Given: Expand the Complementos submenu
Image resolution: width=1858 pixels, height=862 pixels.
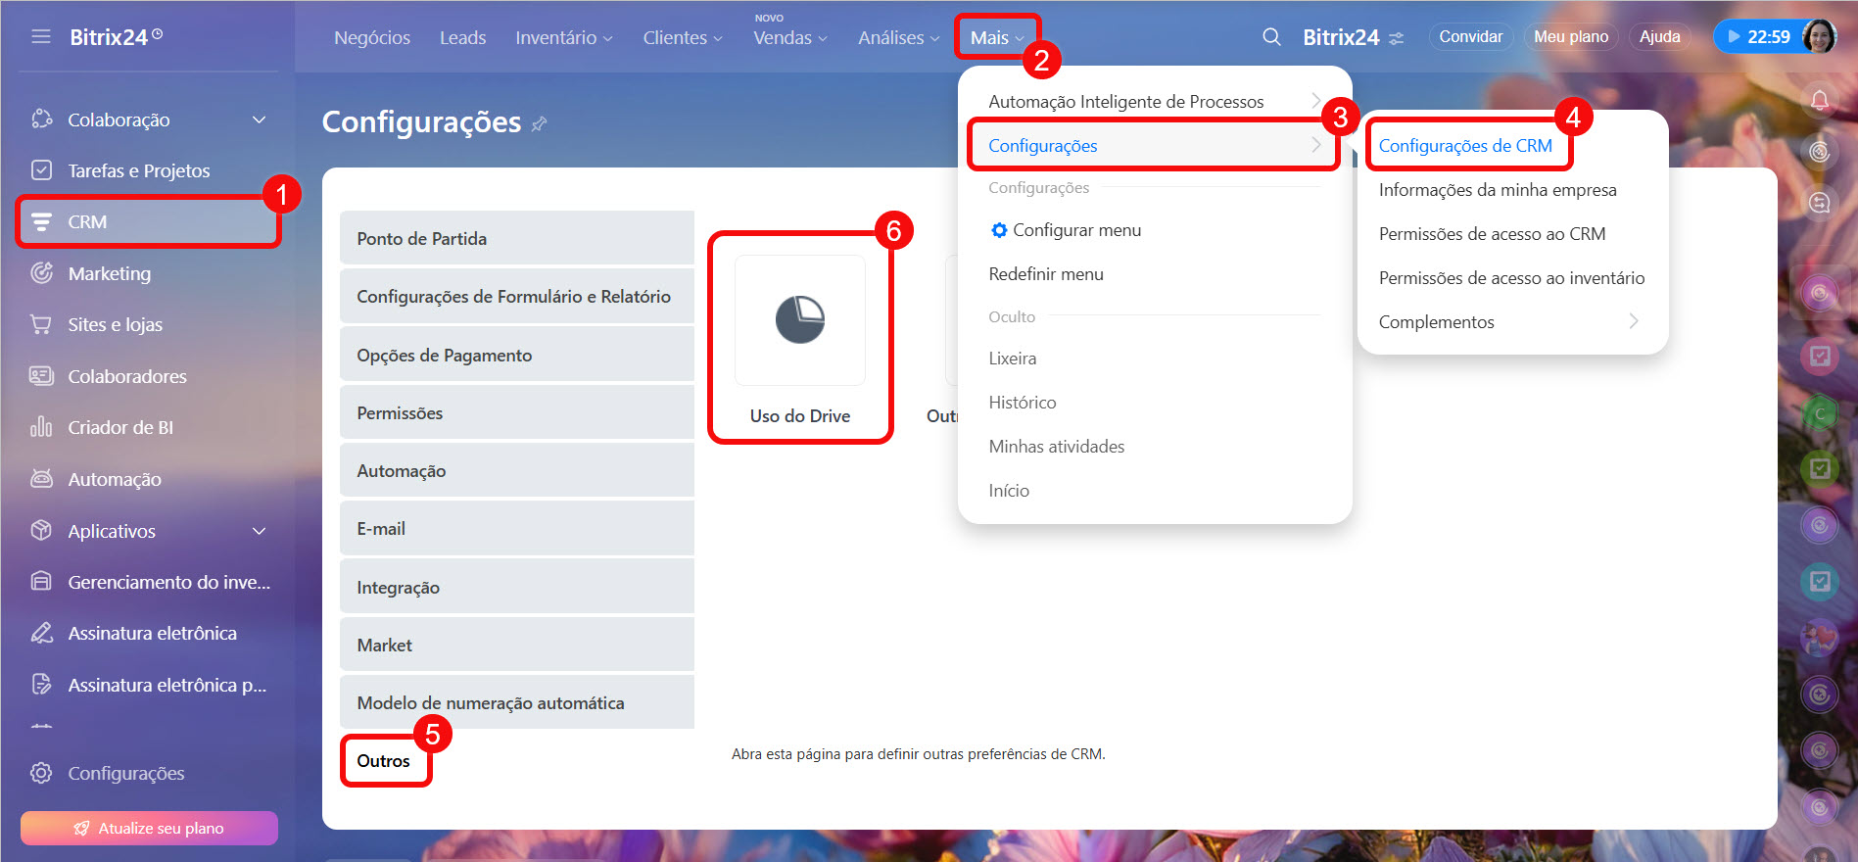Looking at the screenshot, I should click(x=1633, y=321).
